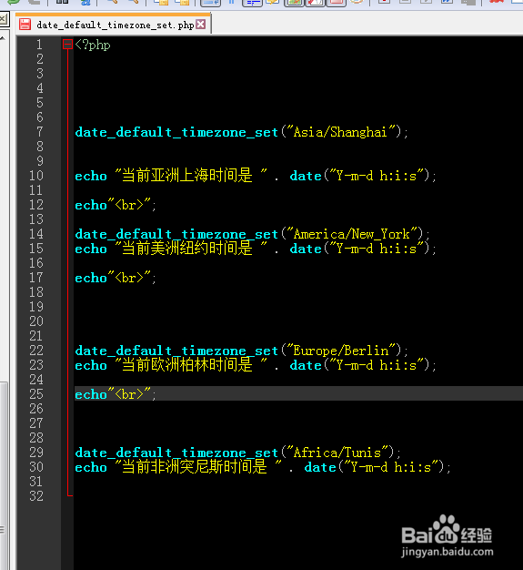Collapse the <?php fold marker

pyautogui.click(x=67, y=45)
